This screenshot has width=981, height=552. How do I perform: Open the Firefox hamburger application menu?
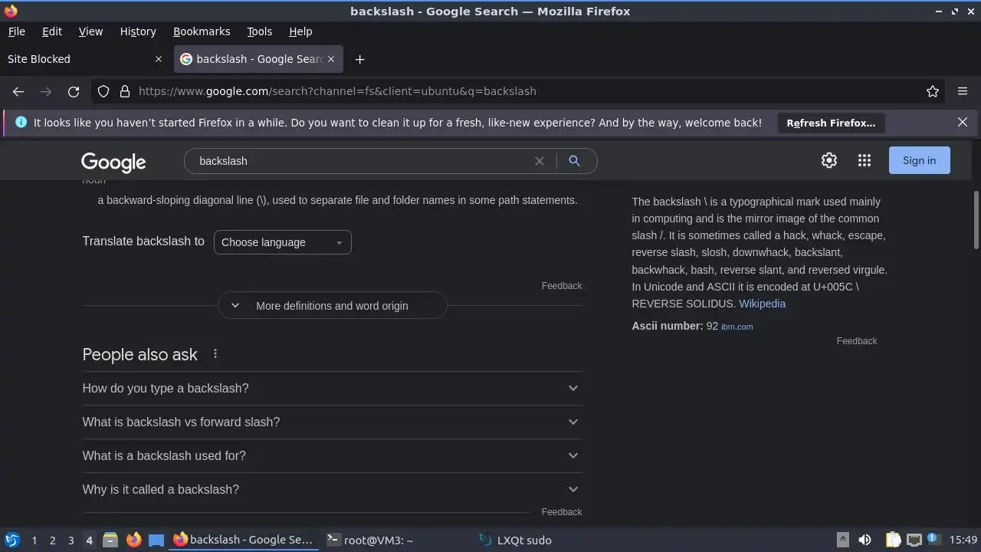coord(963,91)
